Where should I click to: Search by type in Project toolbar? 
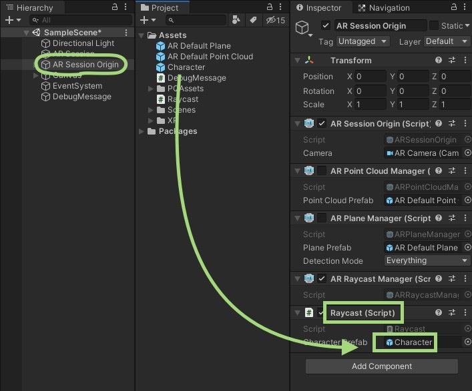tap(236, 20)
